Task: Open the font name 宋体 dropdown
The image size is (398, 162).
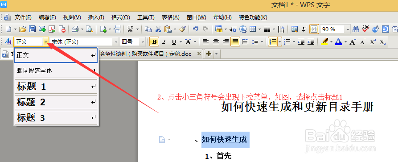Action: click(x=116, y=42)
